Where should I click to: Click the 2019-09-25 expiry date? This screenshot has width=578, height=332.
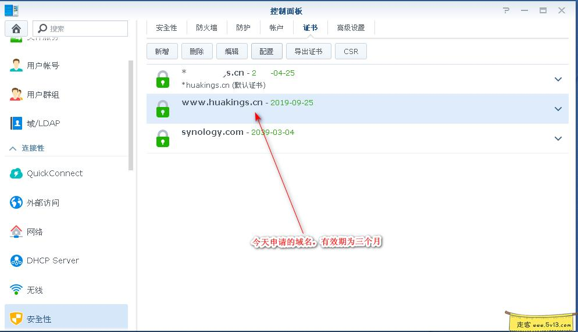click(x=291, y=102)
